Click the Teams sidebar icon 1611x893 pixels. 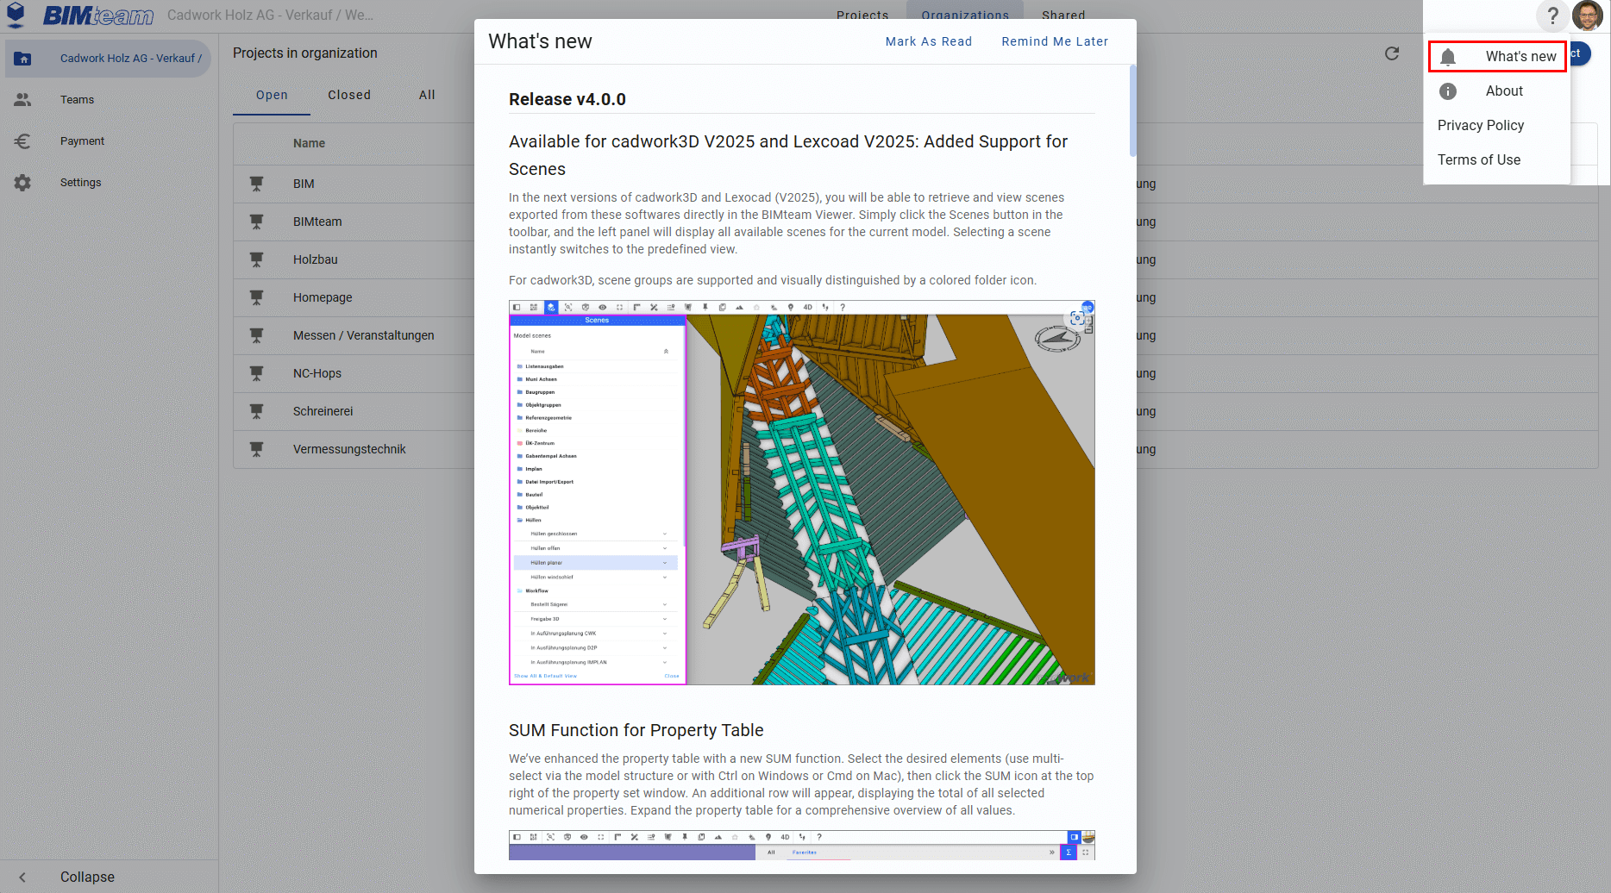click(23, 100)
